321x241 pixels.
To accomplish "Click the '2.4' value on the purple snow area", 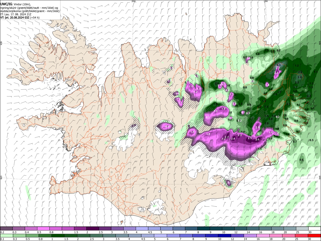I will tap(233, 139).
